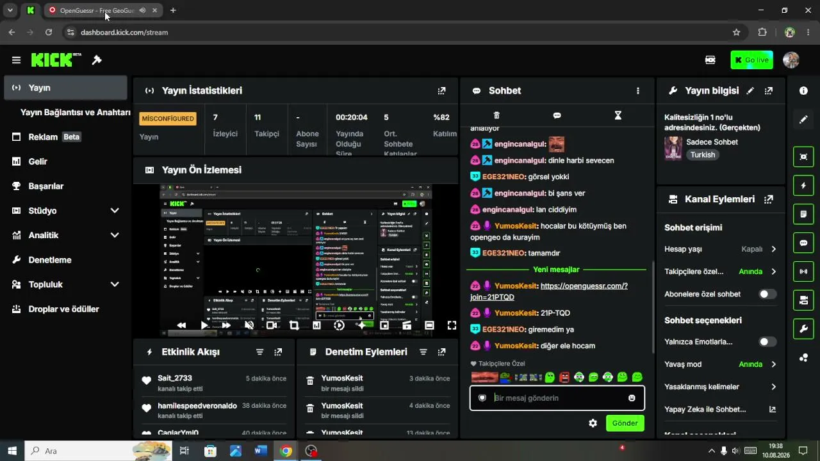Open Yavaş mod options
Image resolution: width=820 pixels, height=461 pixels.
(721, 364)
